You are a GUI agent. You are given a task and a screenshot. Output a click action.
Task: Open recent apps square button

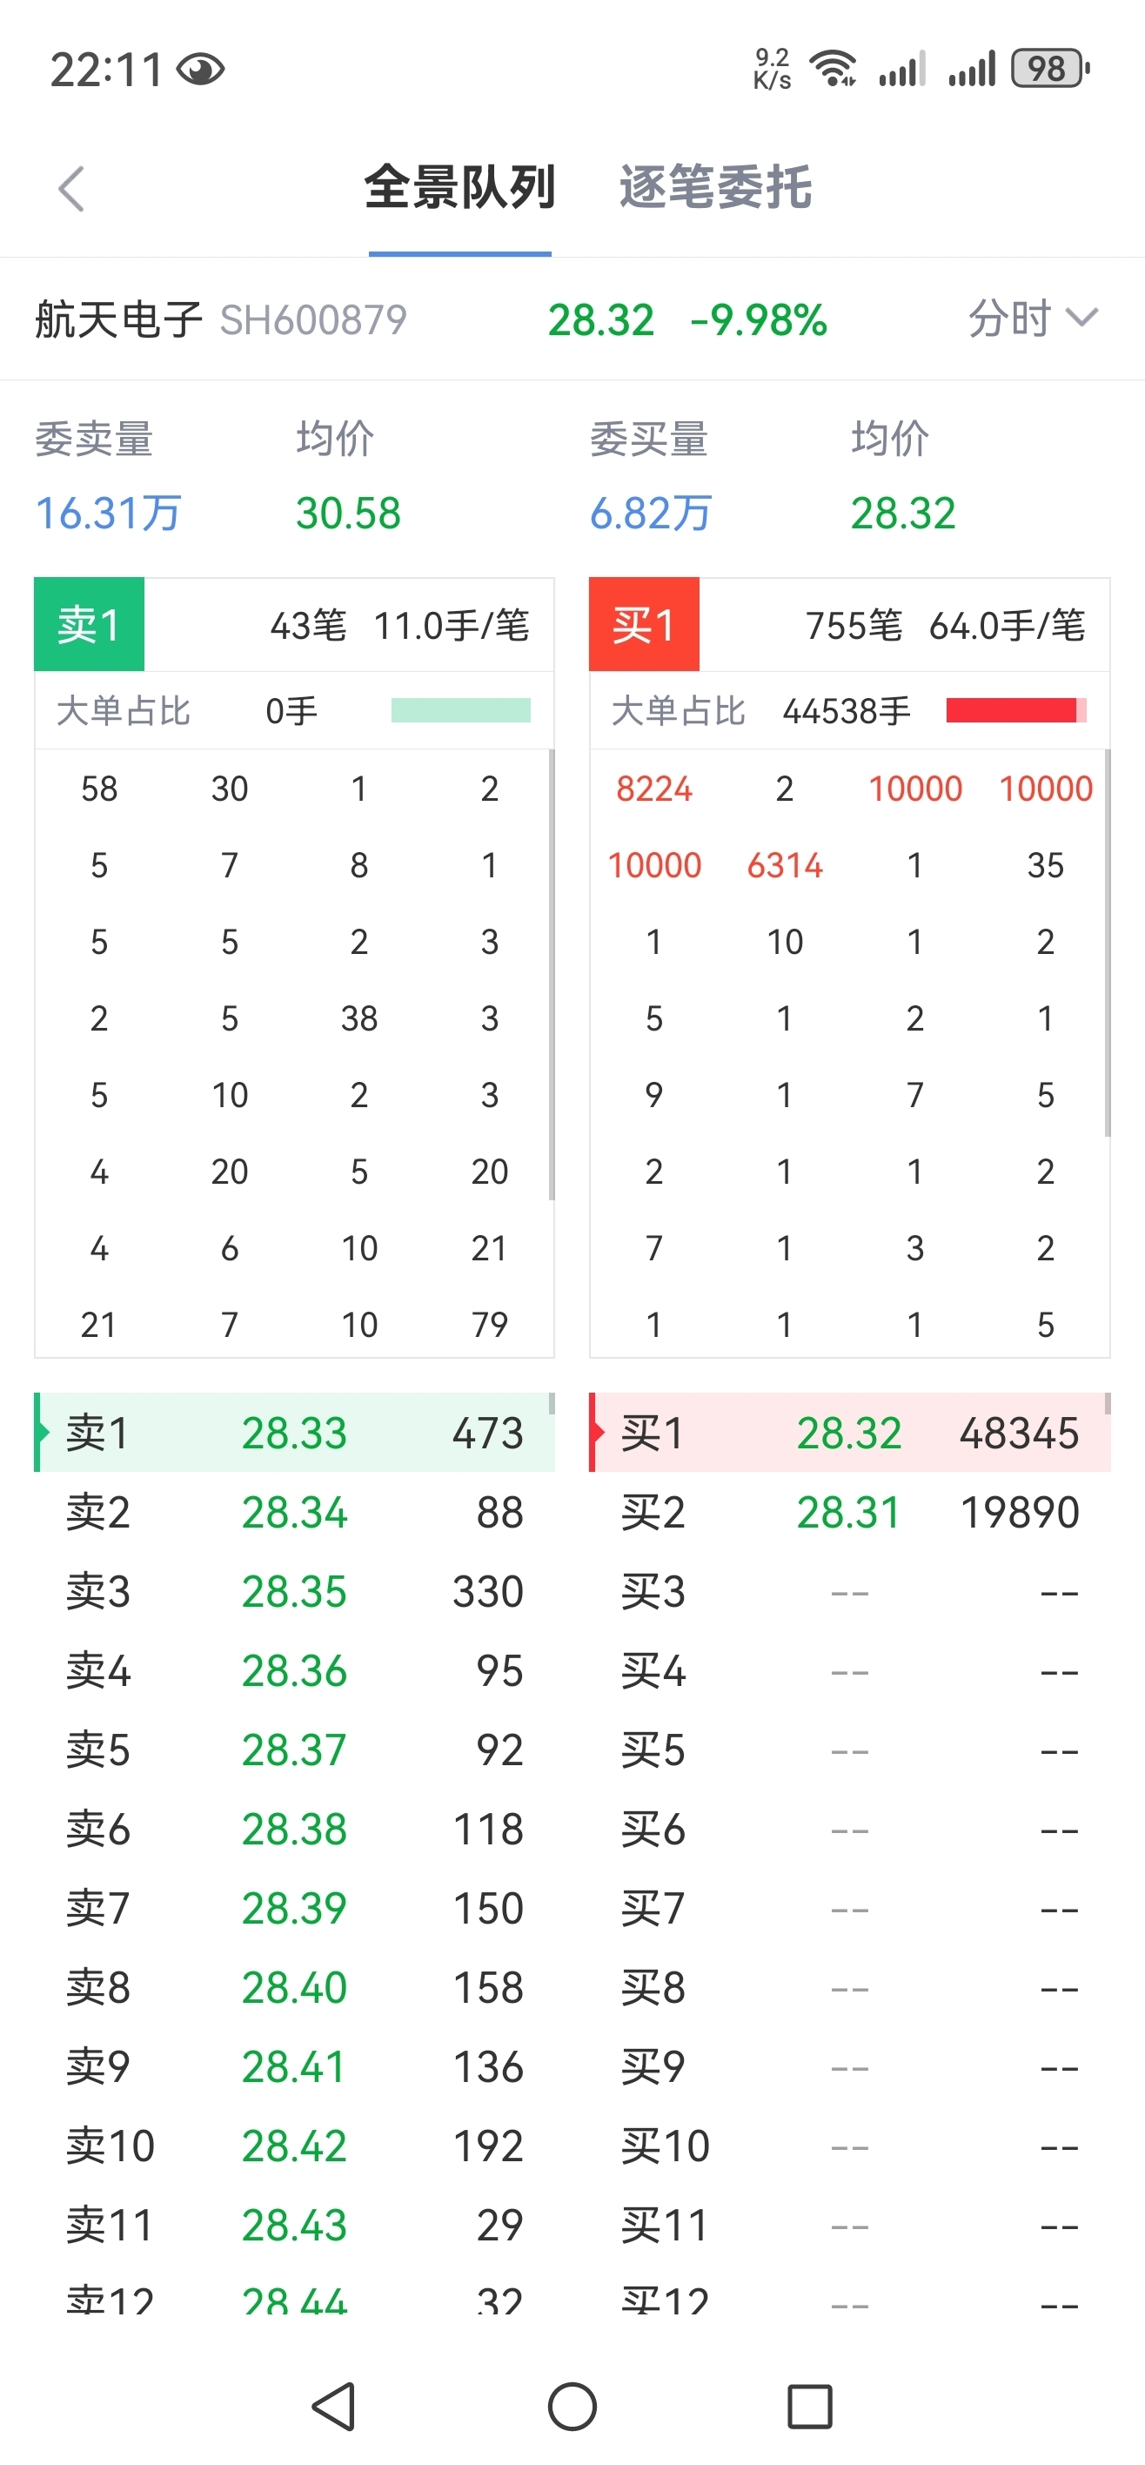809,2406
